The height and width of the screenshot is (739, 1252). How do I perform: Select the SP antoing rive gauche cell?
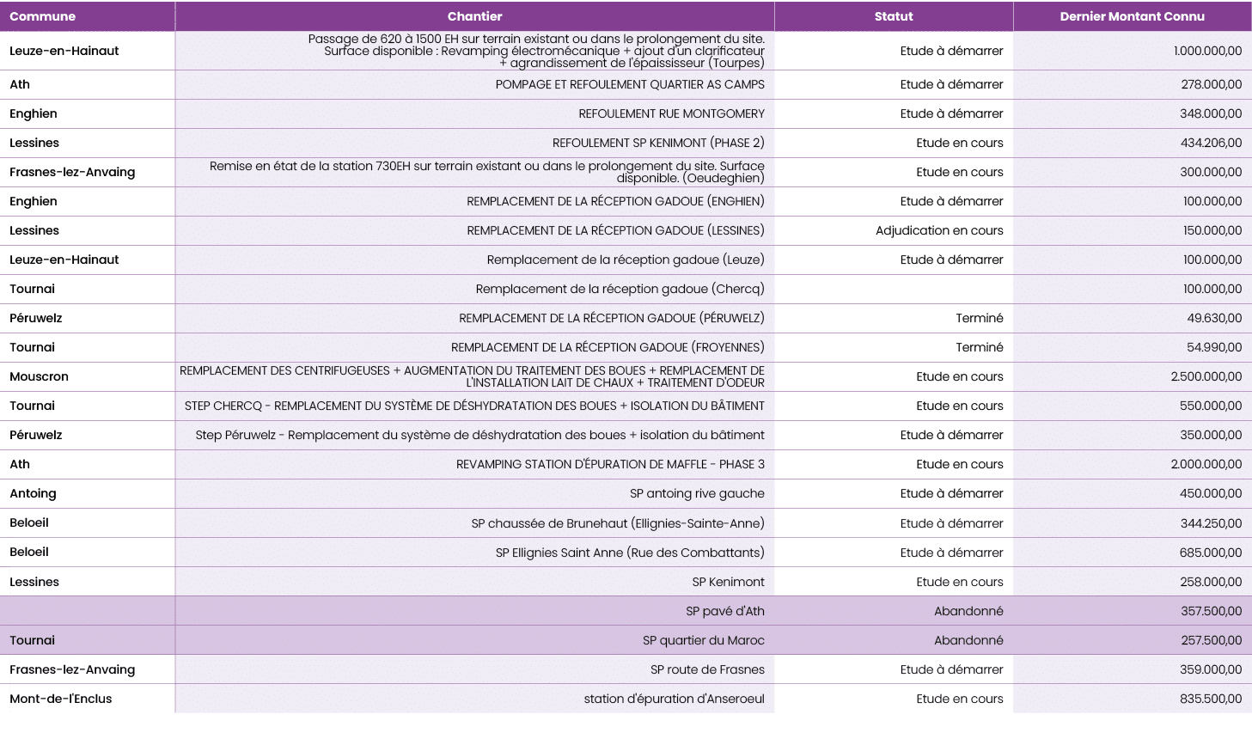pos(697,493)
